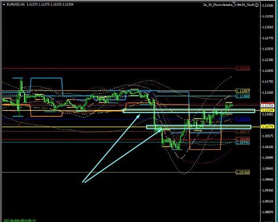Select the yellow 1.11587 price level label
The image size is (278, 222).
(242, 91)
